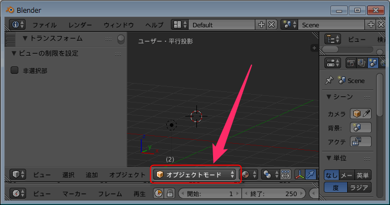The height and width of the screenshot is (205, 390).
Task: Click the Scene name field in header
Action: pos(331,25)
